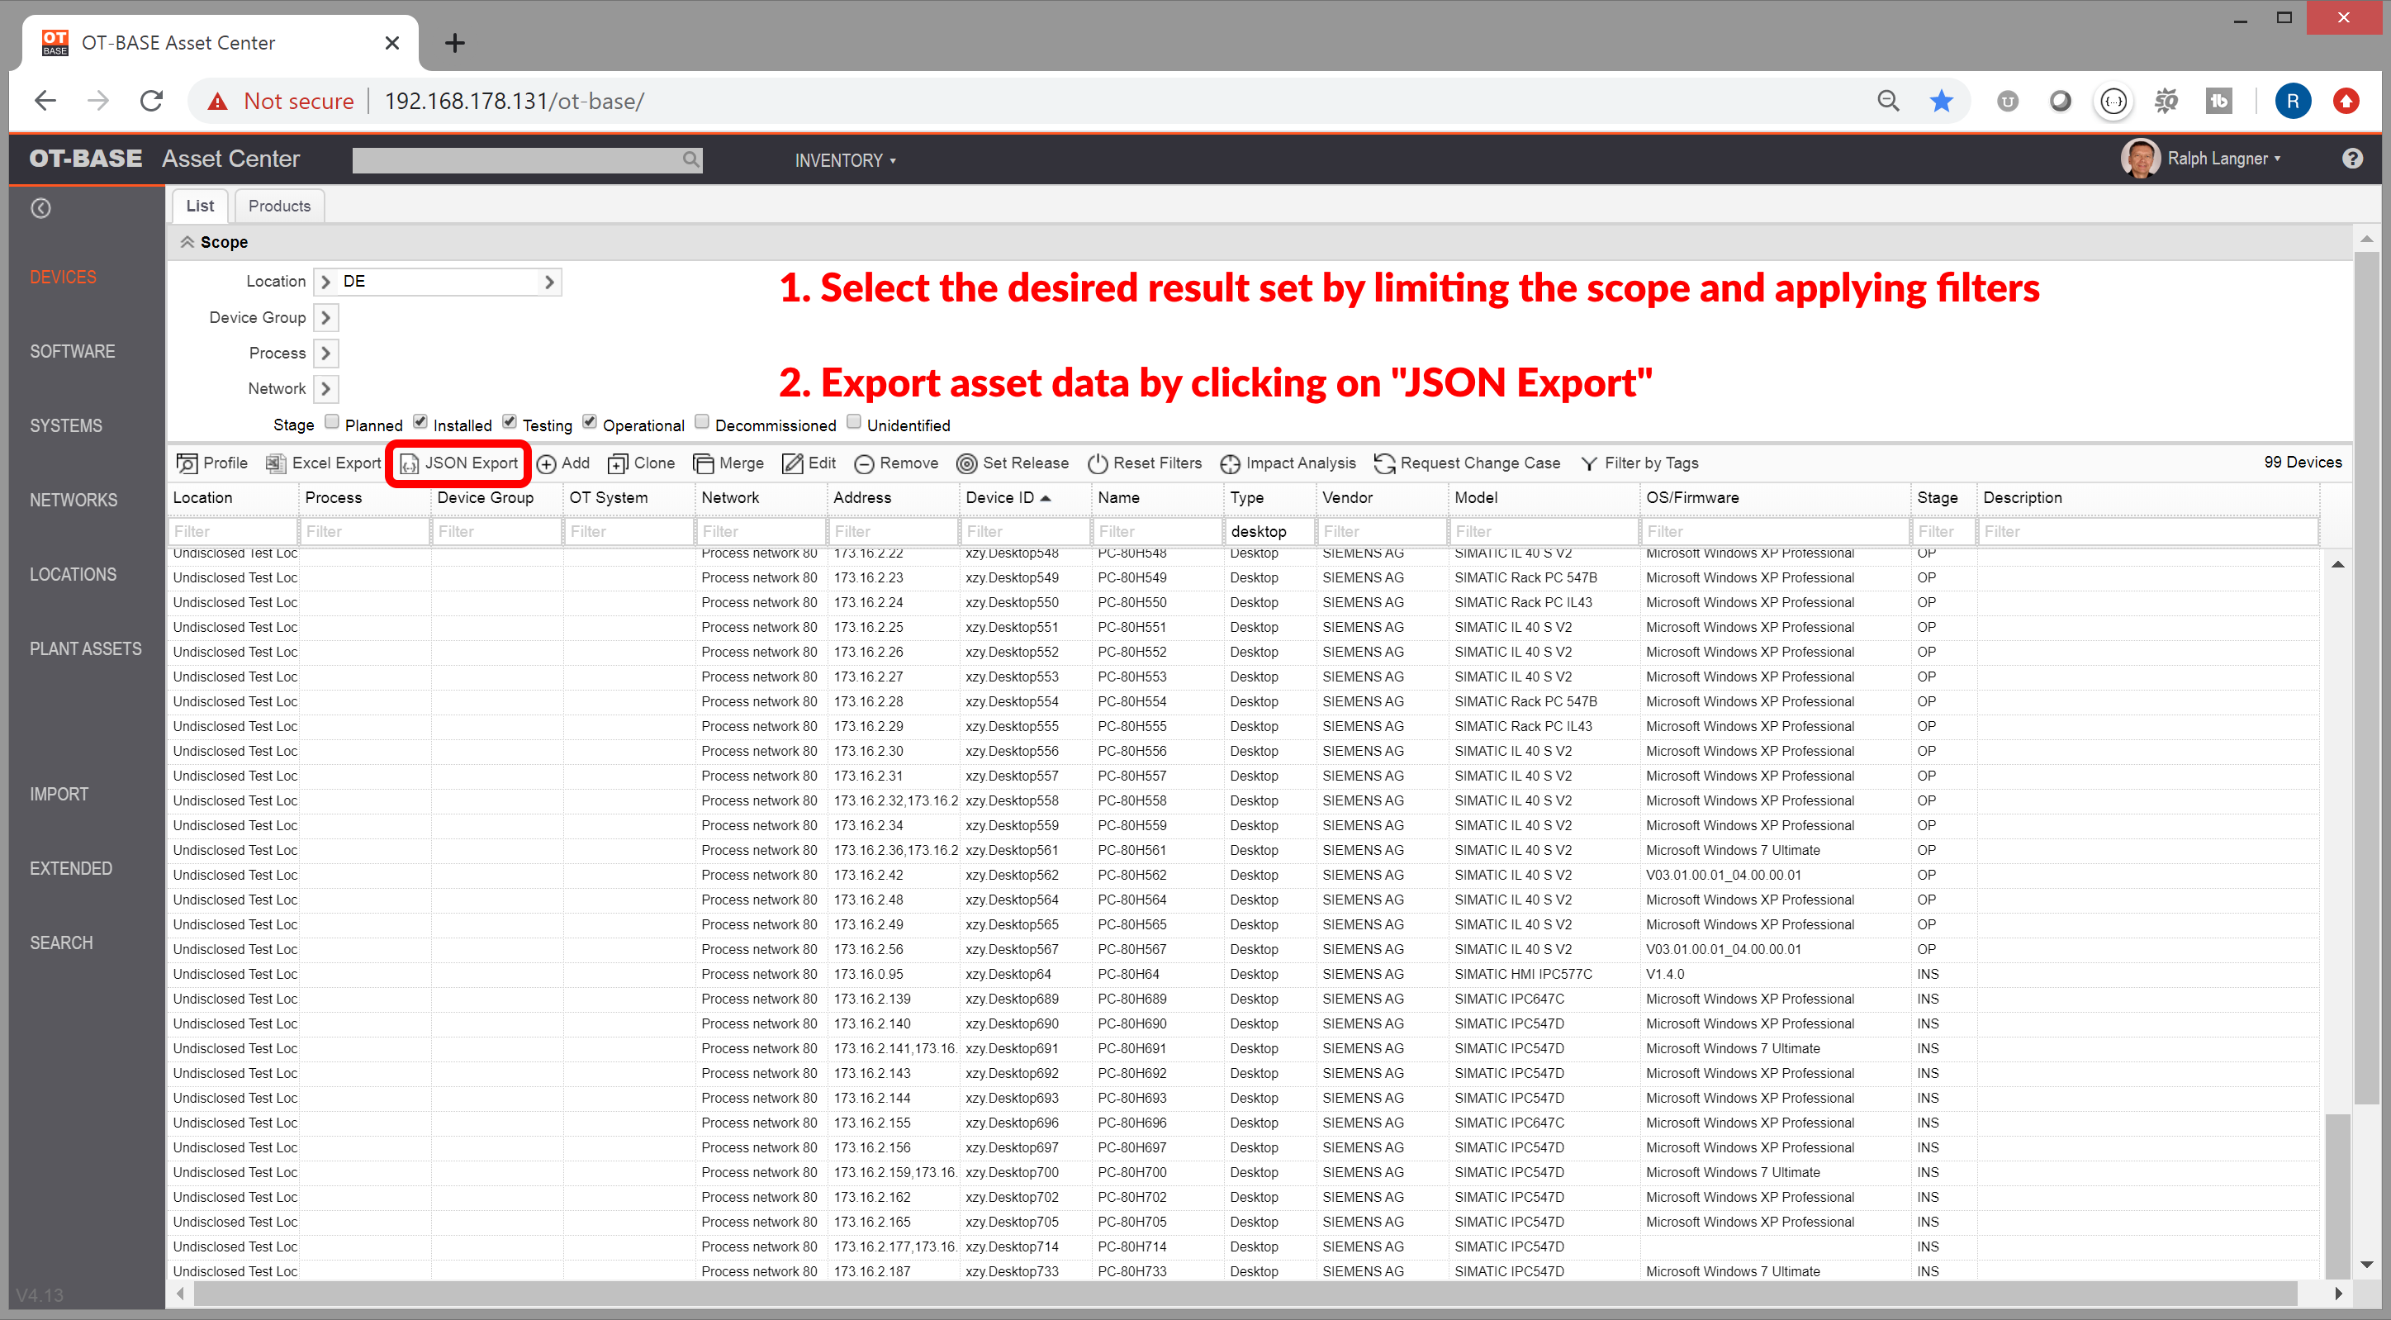
Task: Expand the Network selector
Action: coord(325,389)
